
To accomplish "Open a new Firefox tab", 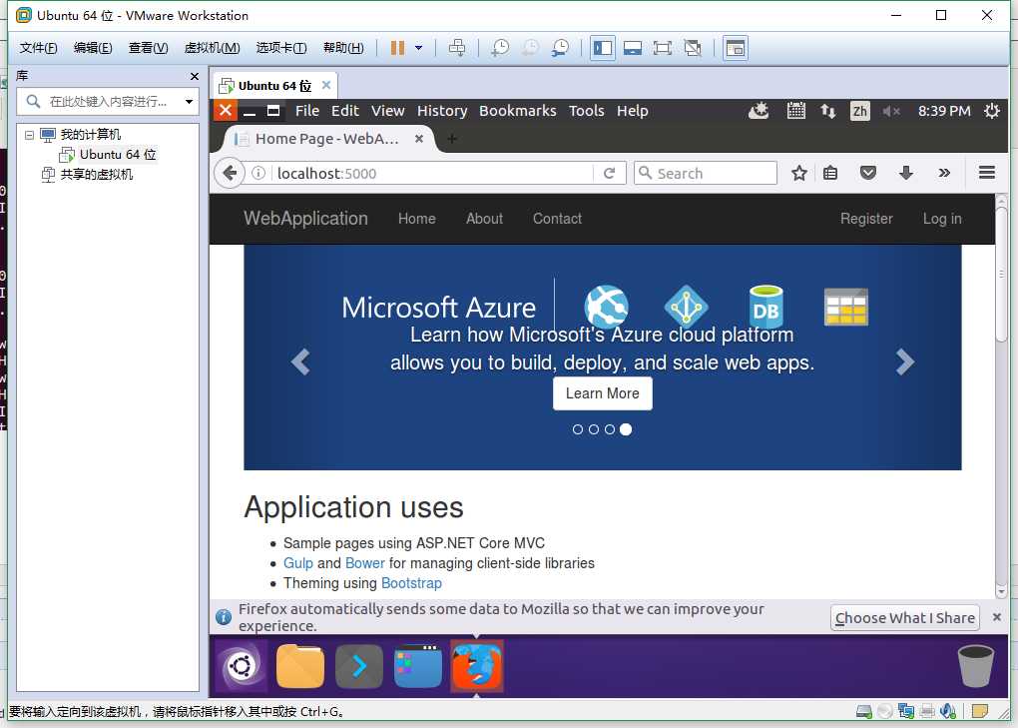I will 452,139.
